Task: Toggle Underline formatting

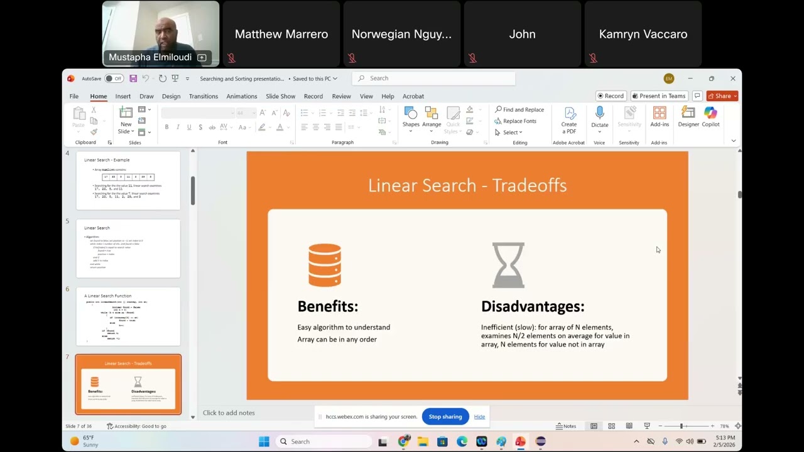Action: tap(189, 127)
